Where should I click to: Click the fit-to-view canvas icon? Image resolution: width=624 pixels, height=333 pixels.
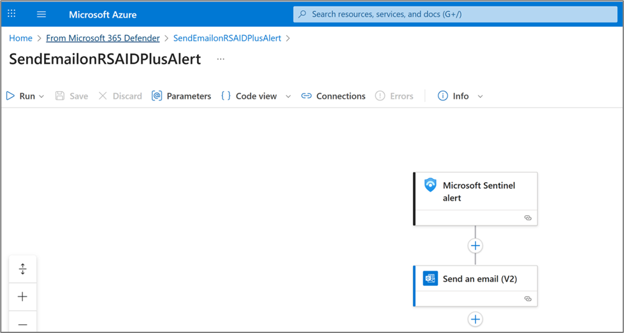(23, 269)
